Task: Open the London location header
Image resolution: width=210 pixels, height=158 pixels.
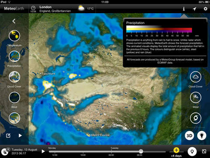Action: point(55,9)
